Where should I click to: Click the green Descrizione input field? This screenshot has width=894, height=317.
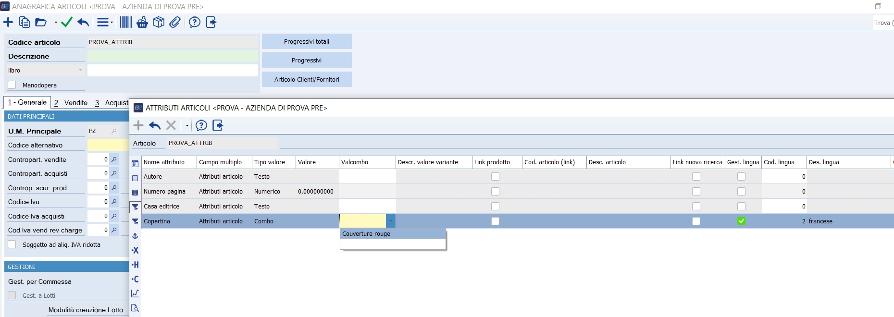173,56
